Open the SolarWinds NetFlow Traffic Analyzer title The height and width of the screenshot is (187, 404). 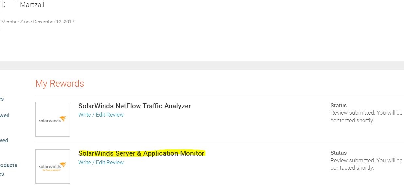135,106
